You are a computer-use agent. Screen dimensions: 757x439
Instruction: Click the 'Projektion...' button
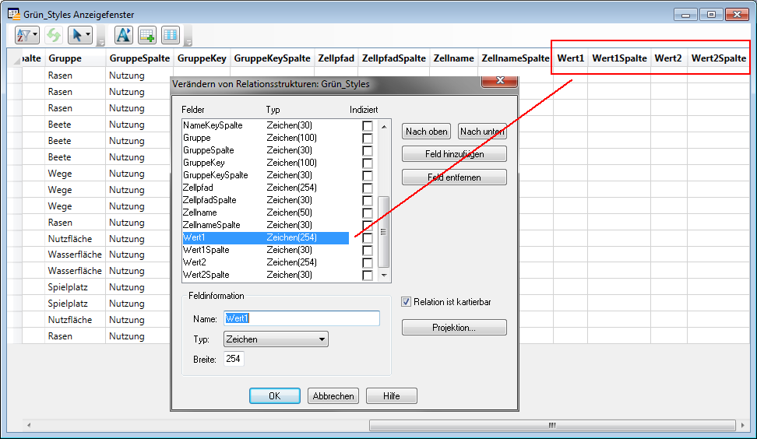coord(454,328)
